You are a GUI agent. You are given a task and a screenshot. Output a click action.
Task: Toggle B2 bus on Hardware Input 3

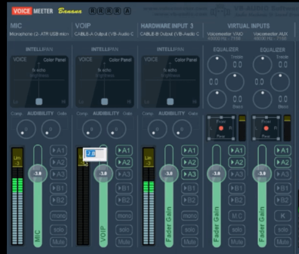point(190,200)
